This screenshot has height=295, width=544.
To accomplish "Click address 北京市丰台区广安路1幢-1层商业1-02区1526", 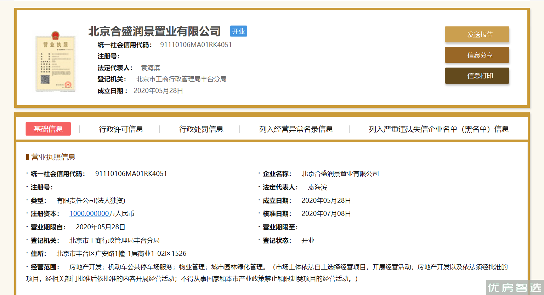I will pyautogui.click(x=121, y=253).
